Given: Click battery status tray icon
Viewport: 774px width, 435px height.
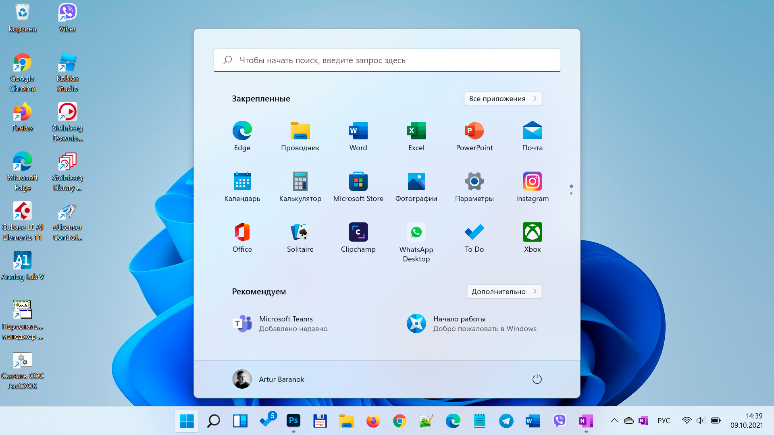Looking at the screenshot, I should tap(716, 420).
